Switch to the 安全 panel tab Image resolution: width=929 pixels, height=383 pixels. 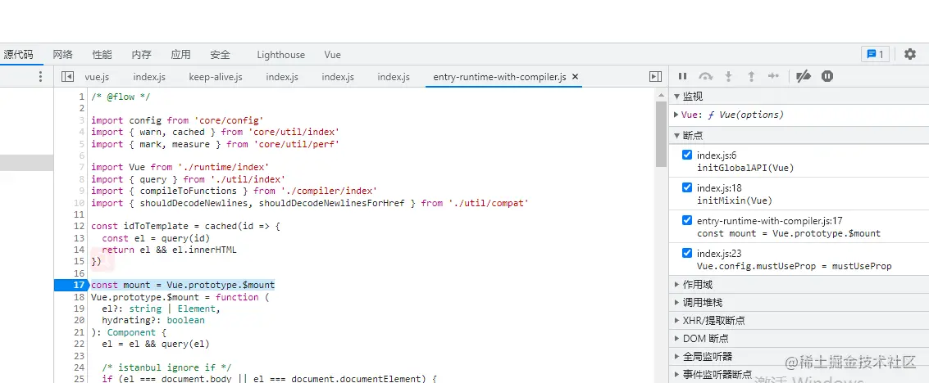click(x=220, y=54)
